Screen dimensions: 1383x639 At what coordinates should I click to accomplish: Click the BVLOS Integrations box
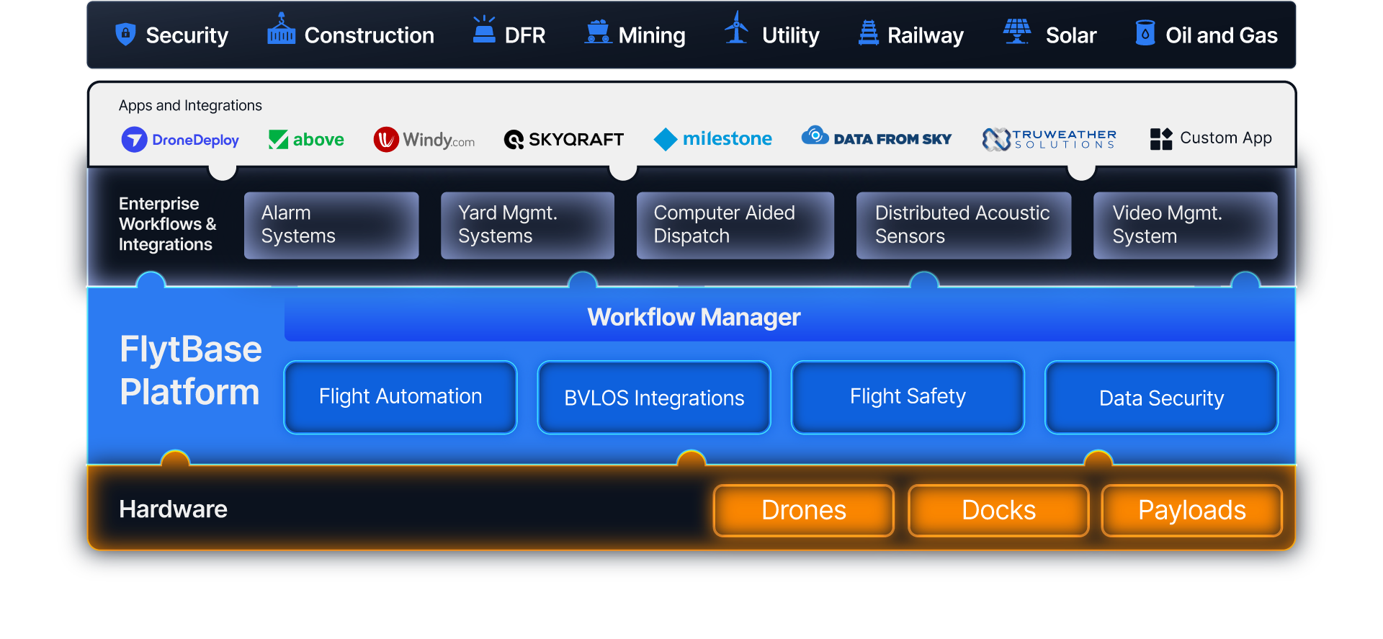(x=654, y=397)
